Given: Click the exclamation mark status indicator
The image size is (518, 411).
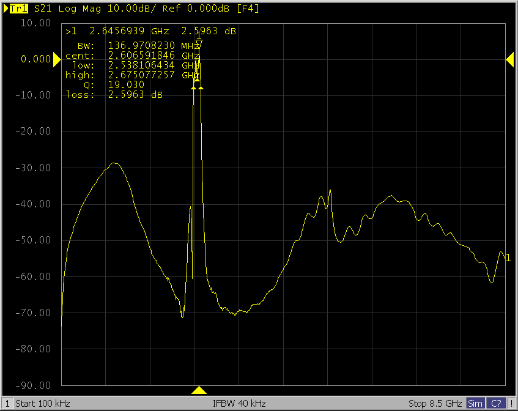Looking at the screenshot, I should coord(512,404).
